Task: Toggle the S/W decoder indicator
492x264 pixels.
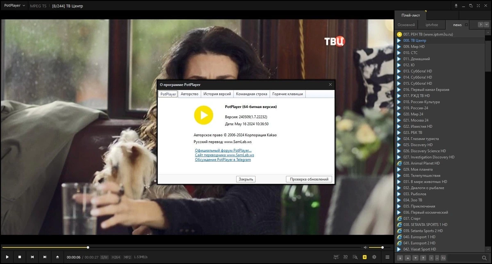Action: (105, 257)
